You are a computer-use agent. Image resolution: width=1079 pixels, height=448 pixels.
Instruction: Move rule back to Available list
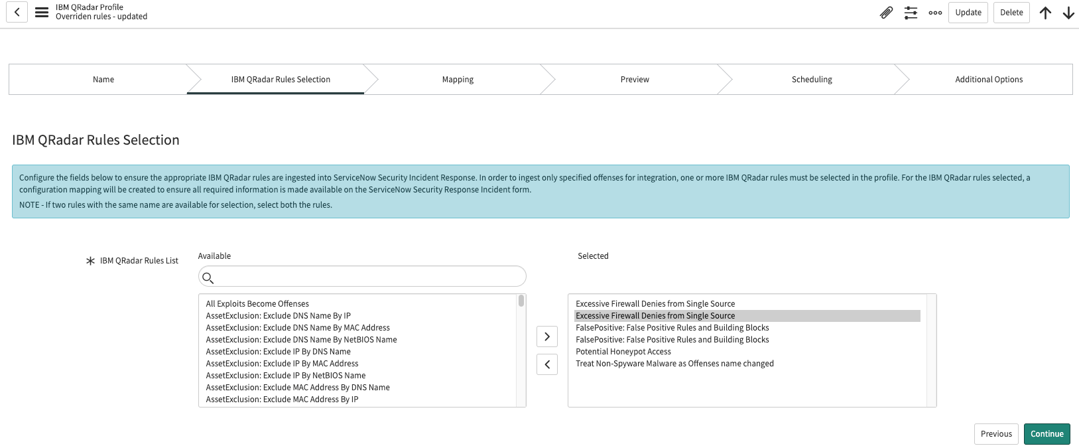pyautogui.click(x=547, y=364)
